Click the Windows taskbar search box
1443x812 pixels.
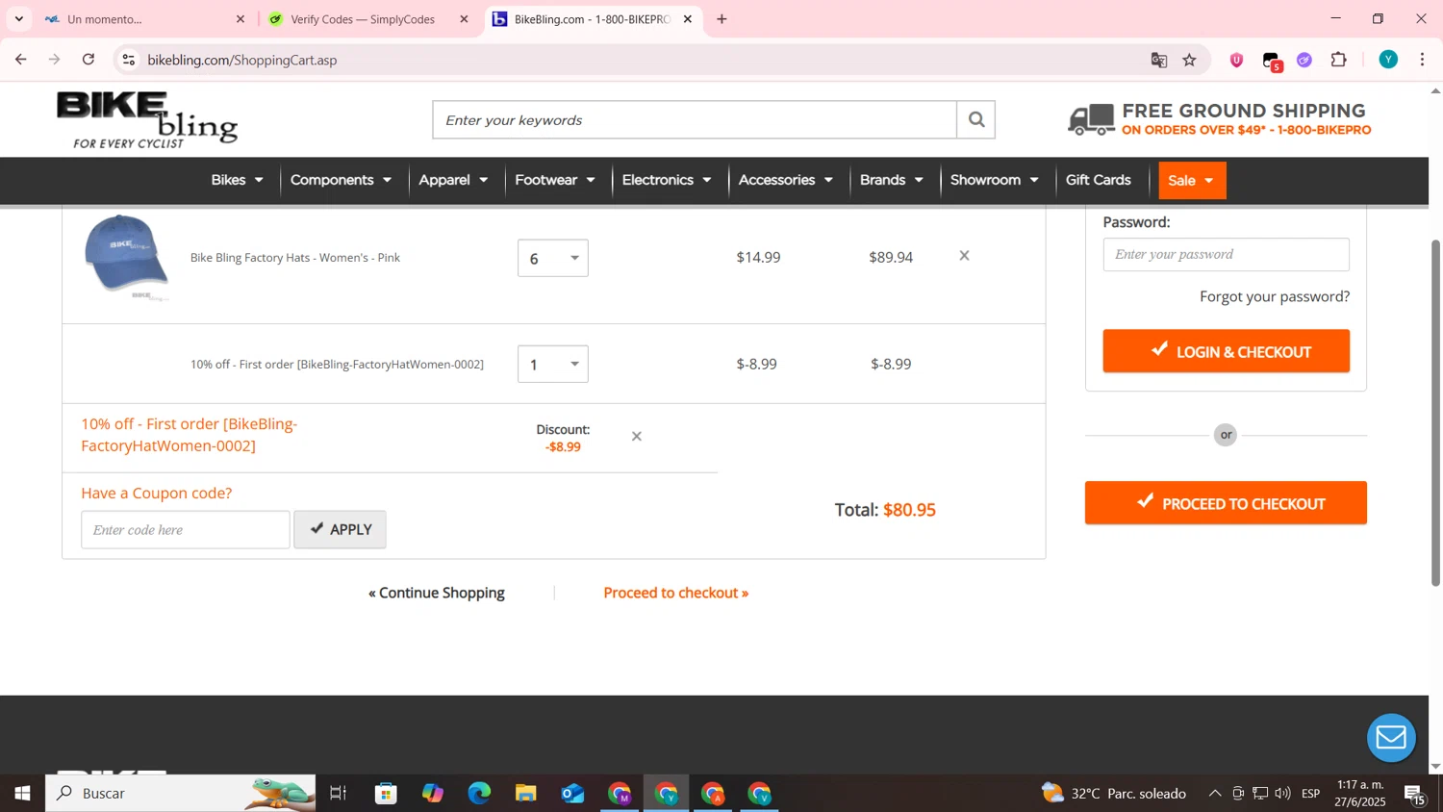pyautogui.click(x=181, y=794)
